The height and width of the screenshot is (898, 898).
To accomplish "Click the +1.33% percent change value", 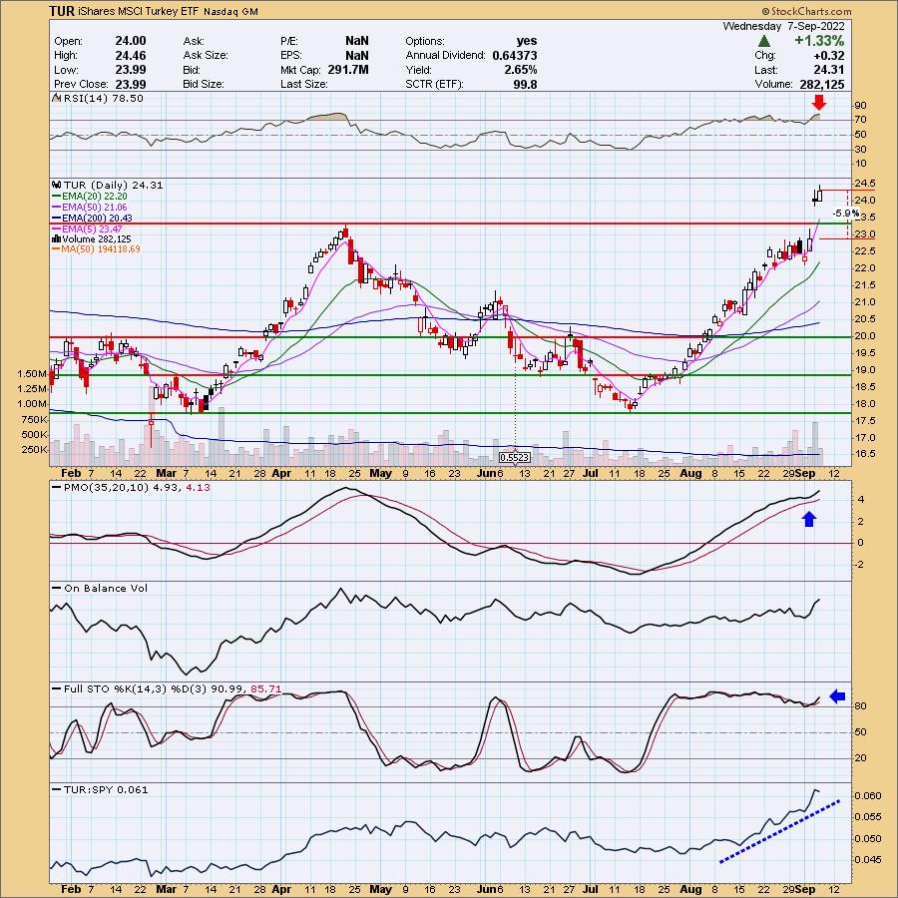I will 818,41.
